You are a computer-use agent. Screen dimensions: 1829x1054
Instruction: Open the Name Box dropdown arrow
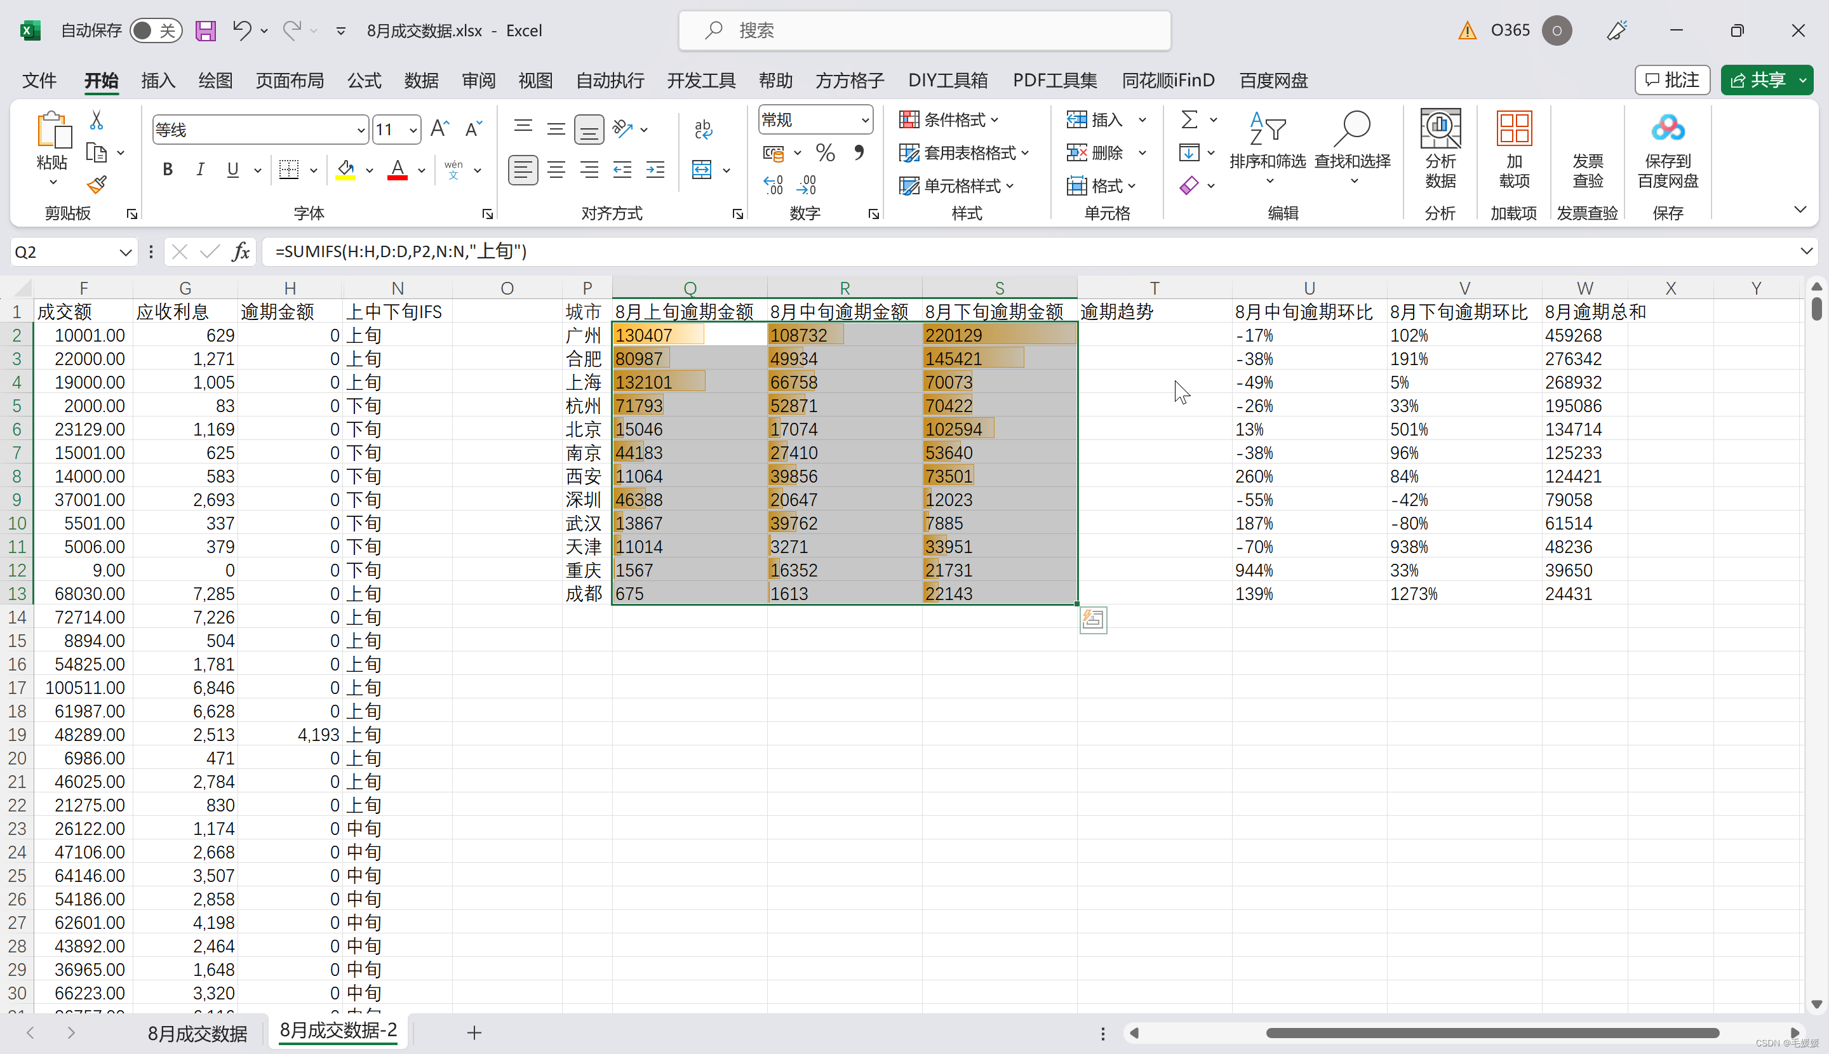124,252
